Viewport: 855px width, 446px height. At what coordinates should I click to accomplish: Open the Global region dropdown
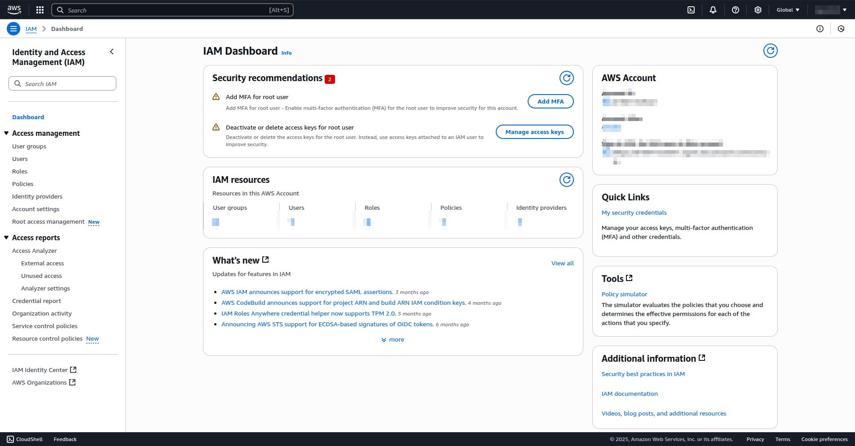(x=787, y=9)
